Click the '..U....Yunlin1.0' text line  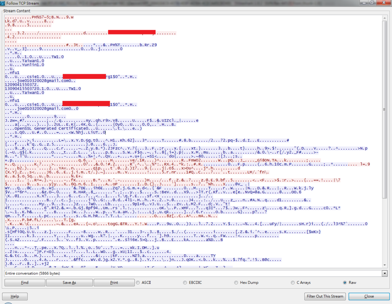[x=24, y=65]
